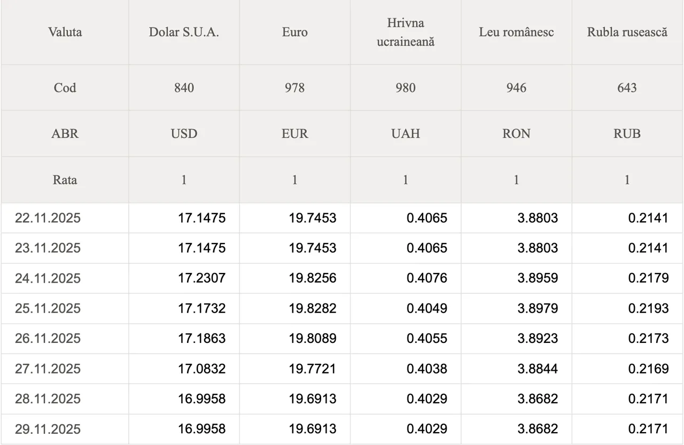Click the Hrivna ucraineană header cell

coord(406,32)
